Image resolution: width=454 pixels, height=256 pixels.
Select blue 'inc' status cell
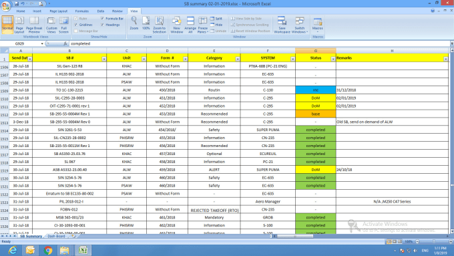[316, 90]
